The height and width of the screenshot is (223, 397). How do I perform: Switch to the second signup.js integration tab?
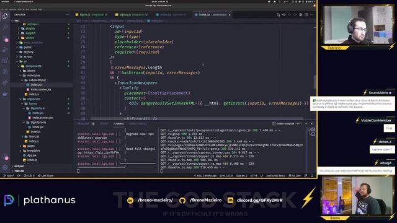tap(132, 15)
